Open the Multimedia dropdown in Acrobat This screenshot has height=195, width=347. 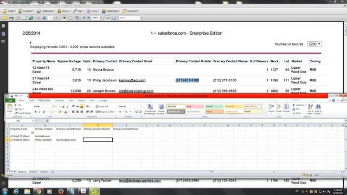coord(111,11)
